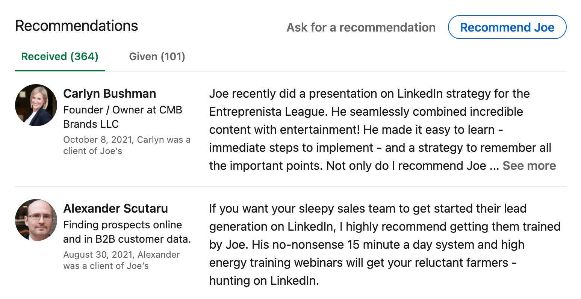Switch to the Given (101) tab

click(x=157, y=57)
